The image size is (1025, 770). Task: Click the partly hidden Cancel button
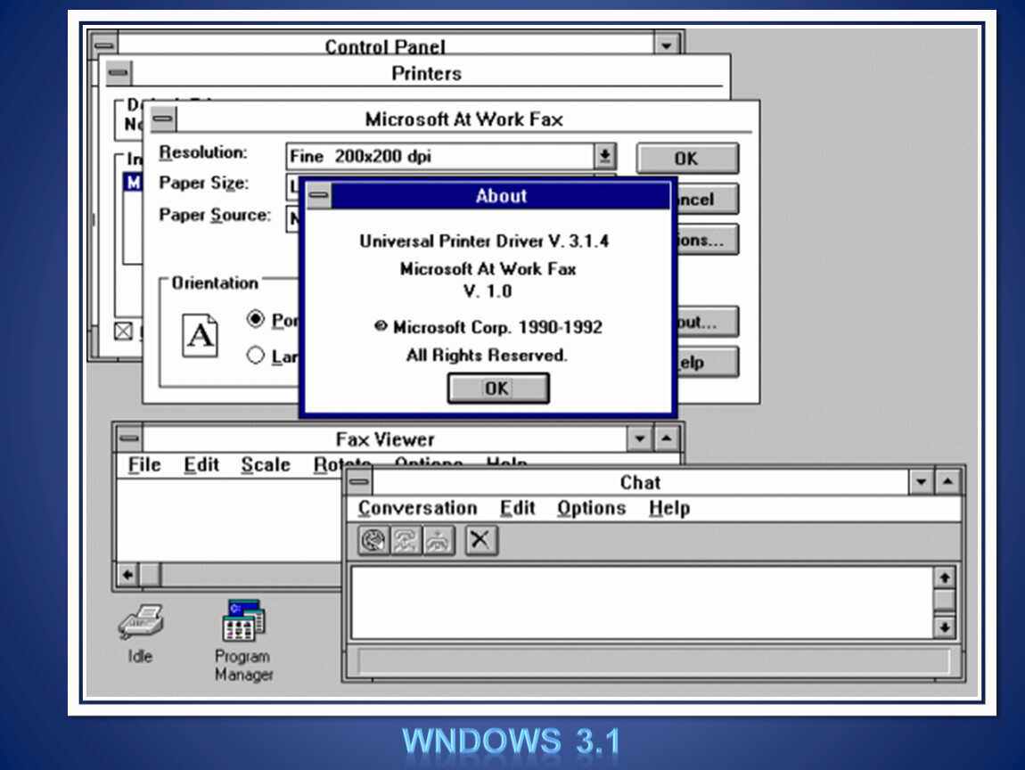pyautogui.click(x=708, y=199)
